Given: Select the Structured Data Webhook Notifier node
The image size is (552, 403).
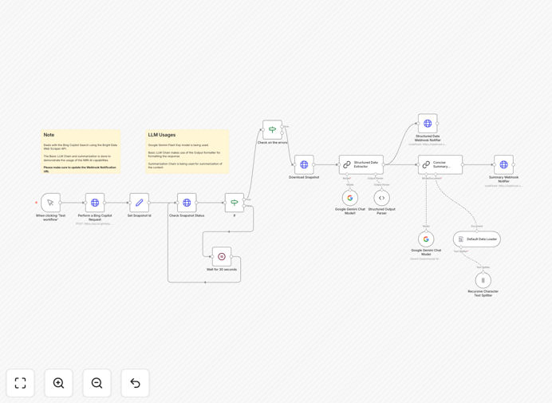Looking at the screenshot, I should 428,124.
